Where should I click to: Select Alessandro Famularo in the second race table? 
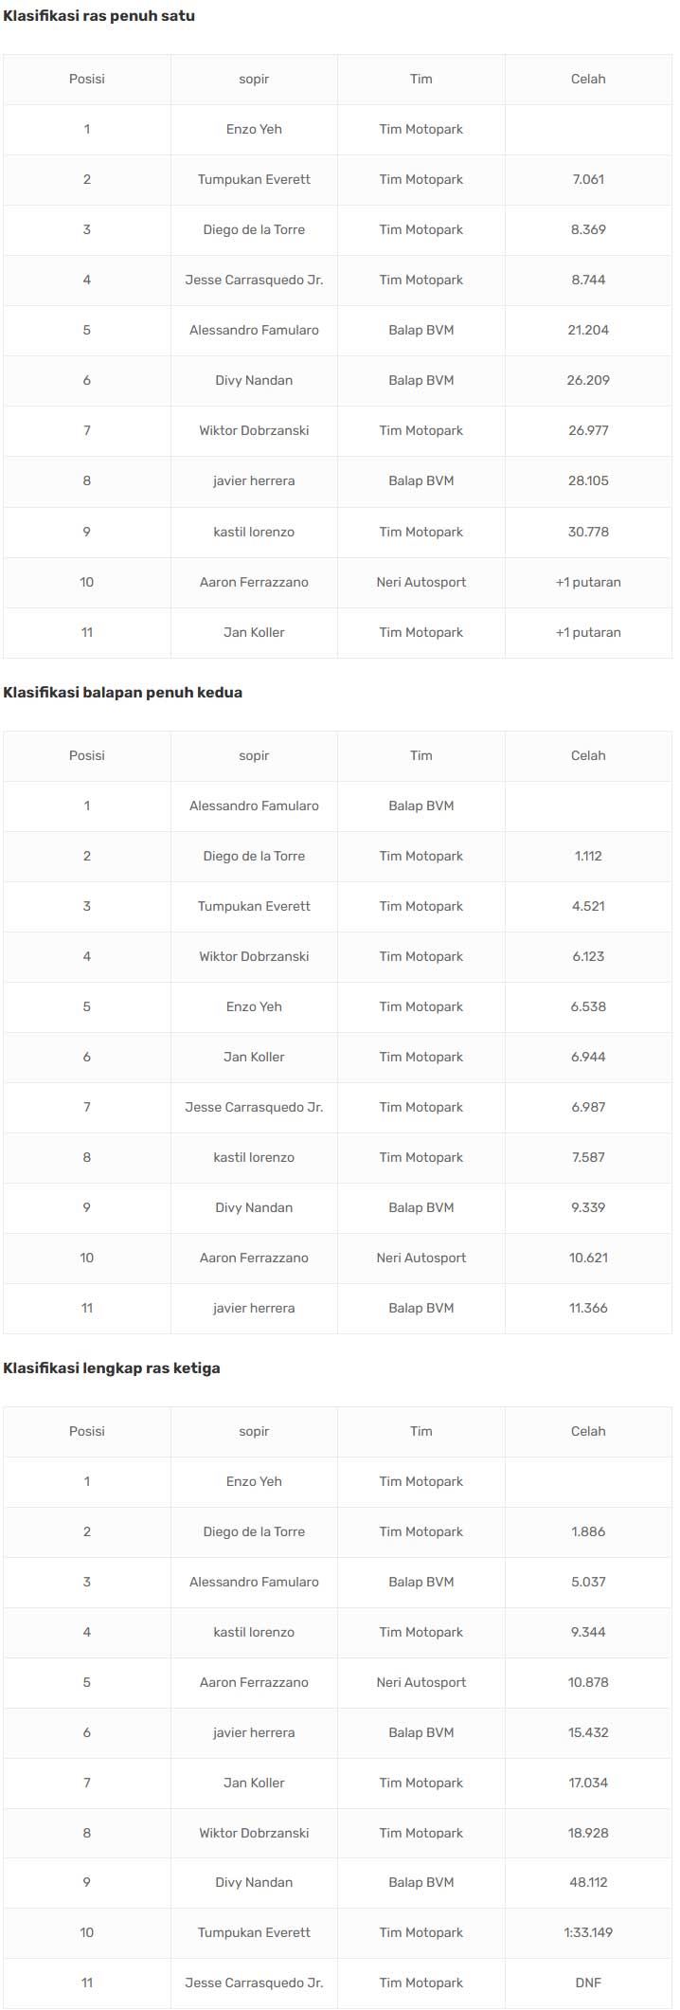click(x=254, y=806)
